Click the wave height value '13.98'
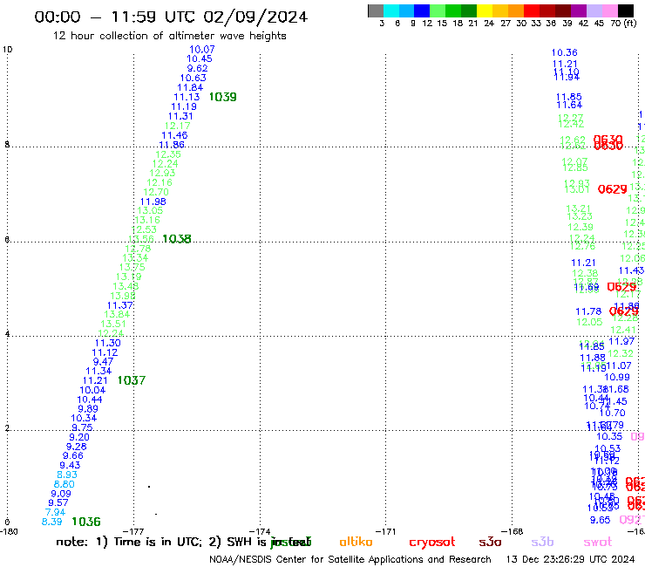This screenshot has width=645, height=567. [x=123, y=296]
